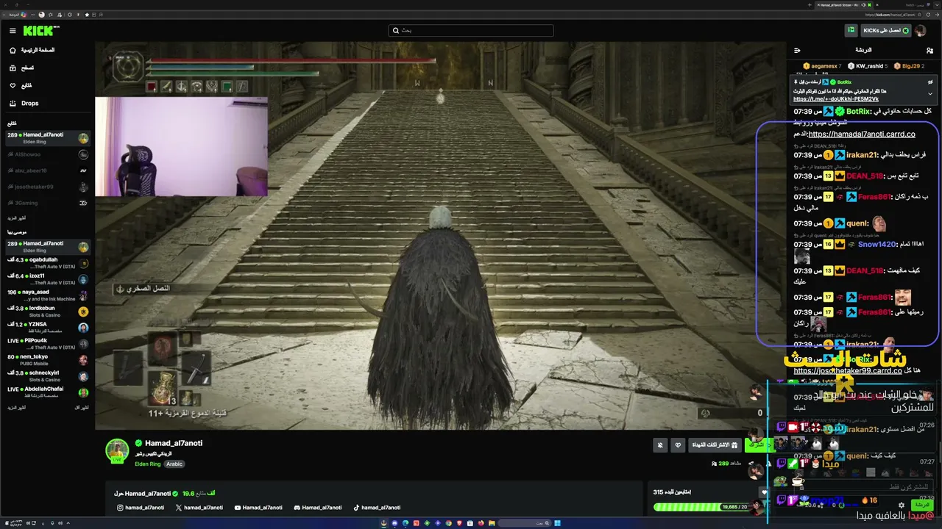
Task: Open offline channel AlShowoo in sidebar
Action: 48,154
